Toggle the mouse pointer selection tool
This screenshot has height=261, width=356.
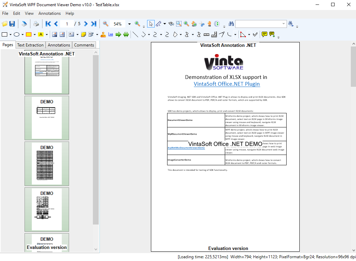[151, 24]
